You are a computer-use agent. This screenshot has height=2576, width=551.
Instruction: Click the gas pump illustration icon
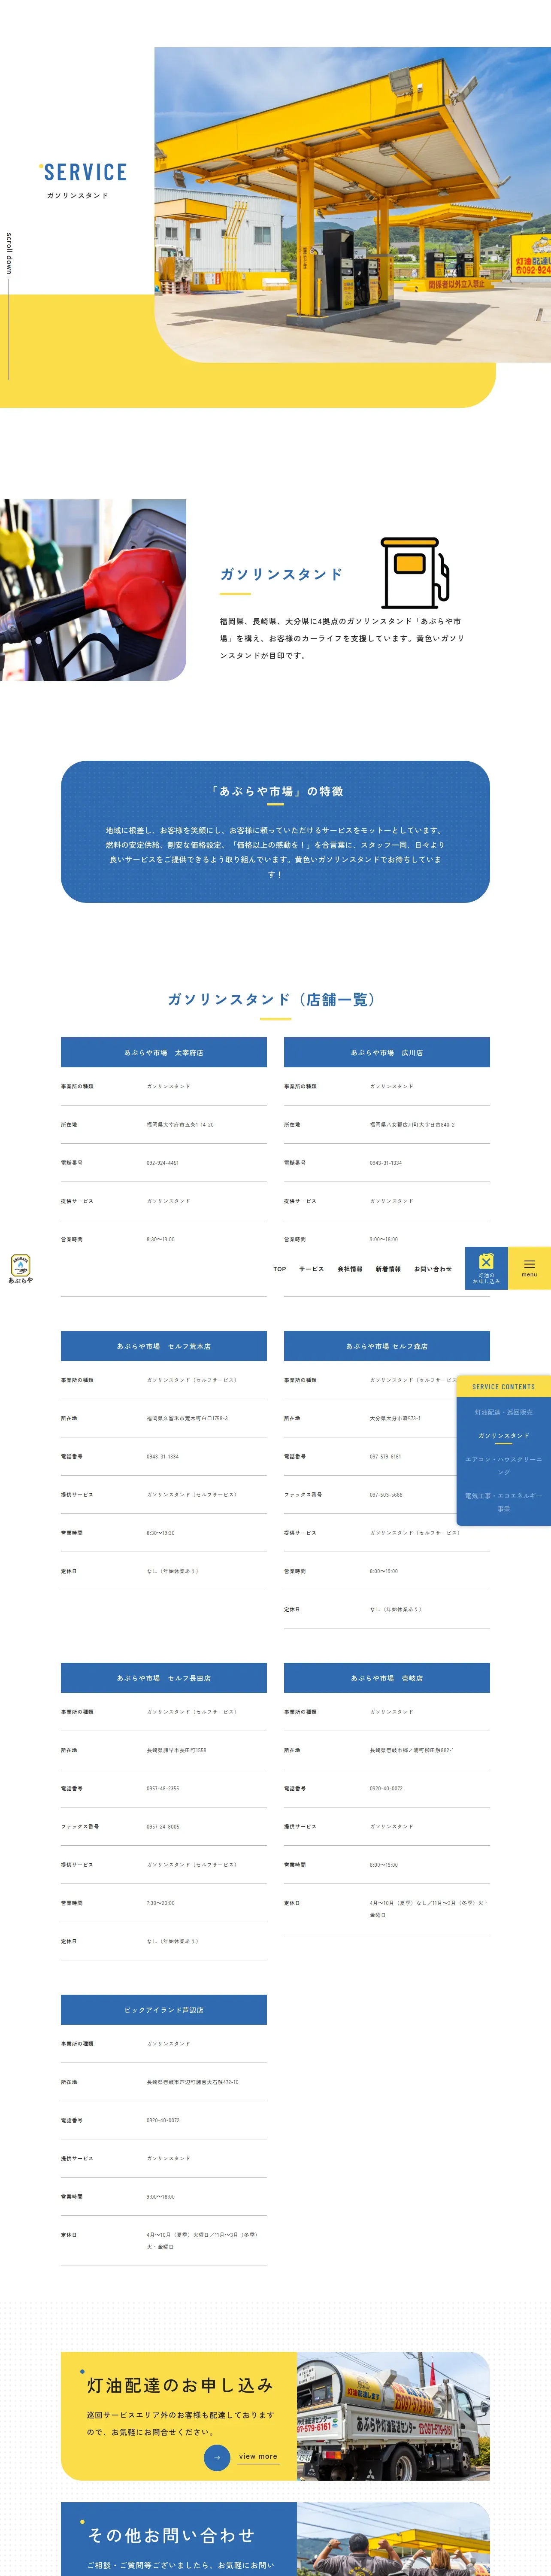click(414, 573)
